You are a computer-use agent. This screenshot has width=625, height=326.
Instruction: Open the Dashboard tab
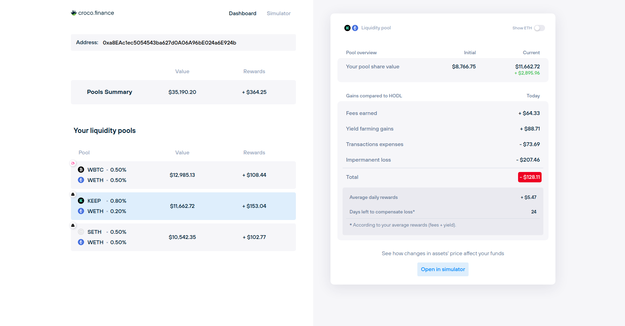(243, 13)
